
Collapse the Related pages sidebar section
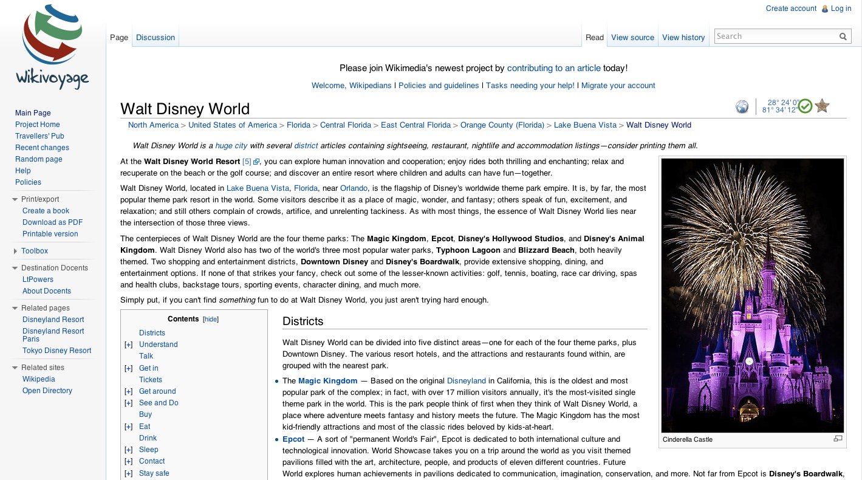tap(15, 308)
